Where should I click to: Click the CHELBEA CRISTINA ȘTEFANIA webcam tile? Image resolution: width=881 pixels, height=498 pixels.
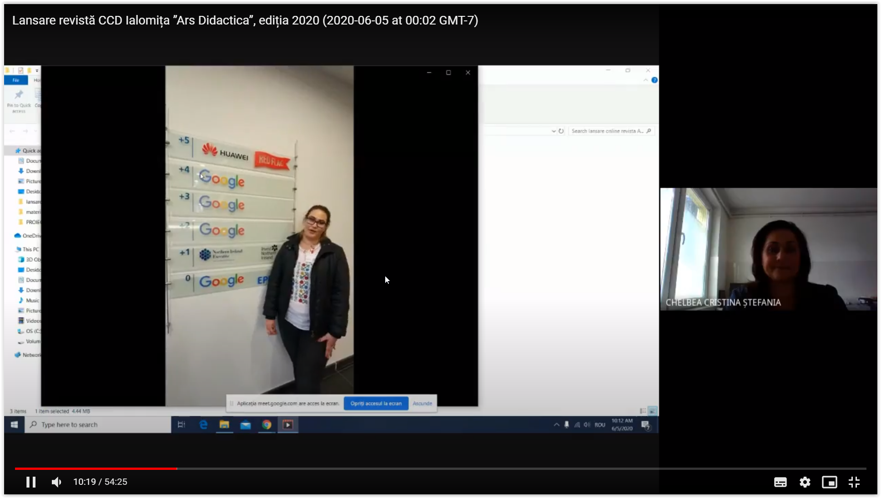(768, 249)
